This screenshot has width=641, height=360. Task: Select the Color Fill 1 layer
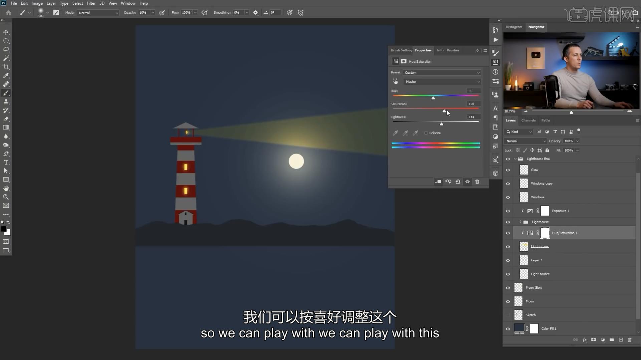click(x=574, y=329)
